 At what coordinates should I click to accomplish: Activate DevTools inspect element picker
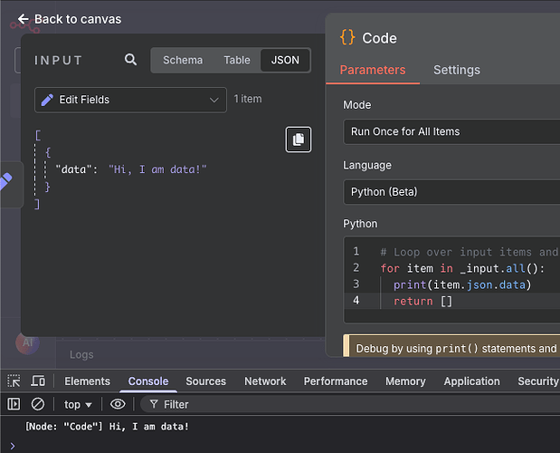[x=14, y=381]
